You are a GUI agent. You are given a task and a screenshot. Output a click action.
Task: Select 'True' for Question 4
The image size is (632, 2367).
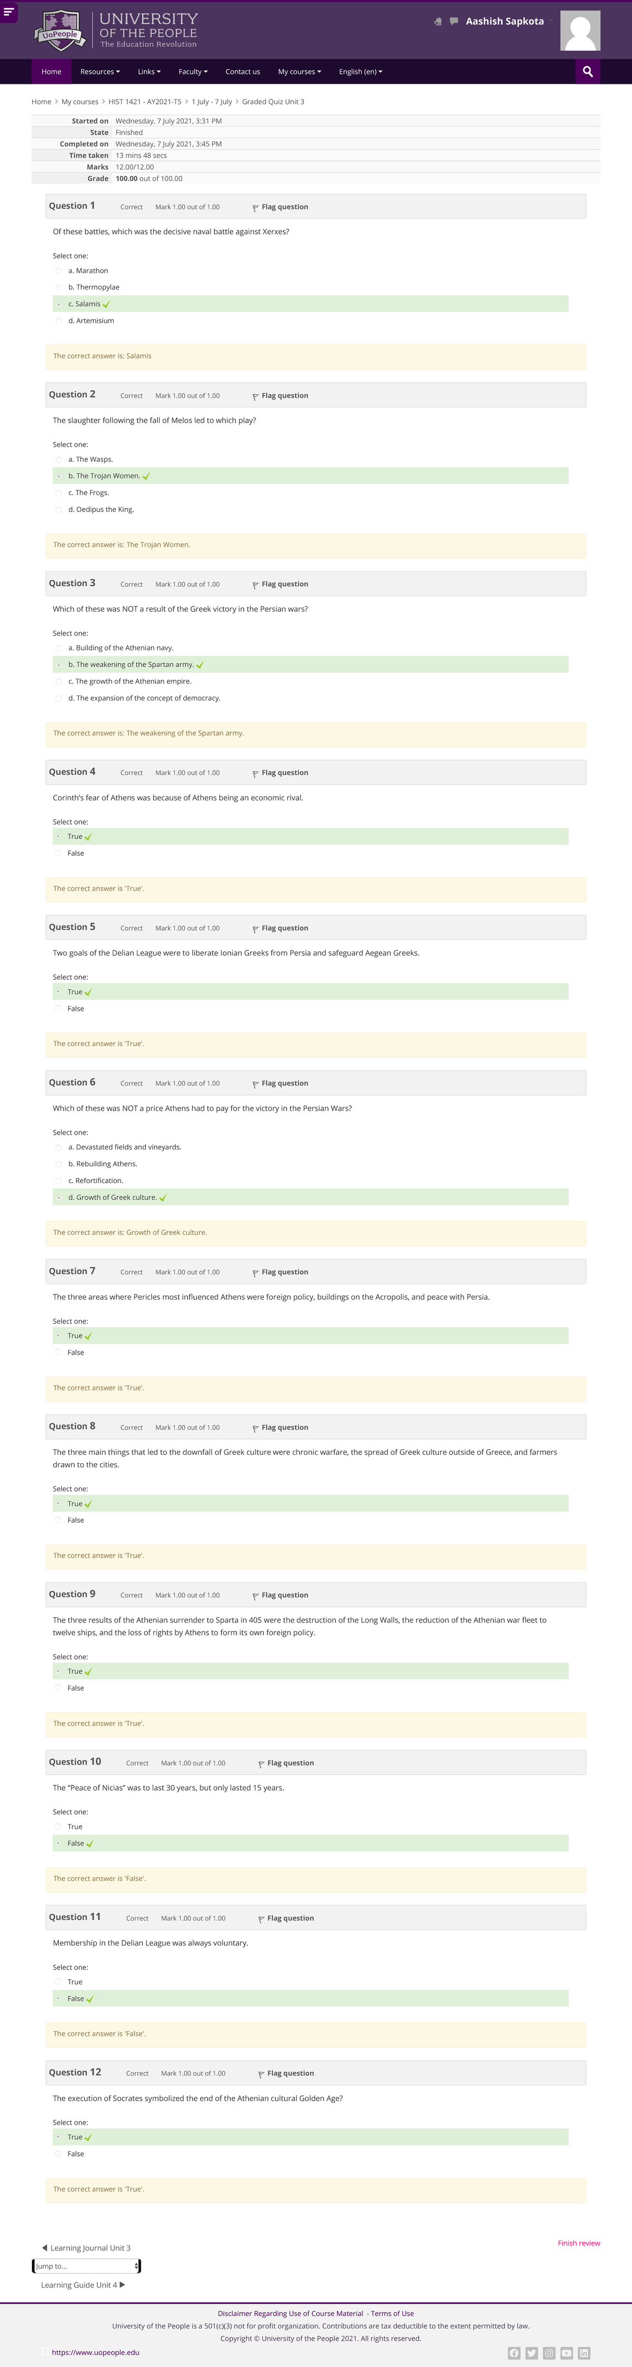pos(74,836)
